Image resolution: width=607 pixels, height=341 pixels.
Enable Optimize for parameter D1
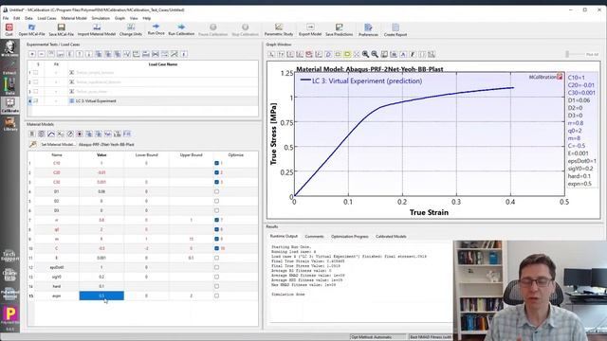point(217,191)
